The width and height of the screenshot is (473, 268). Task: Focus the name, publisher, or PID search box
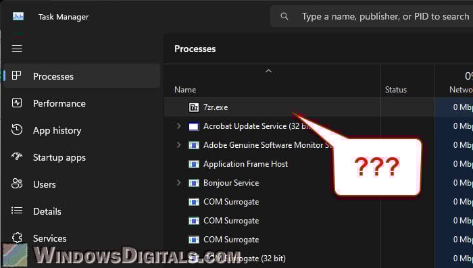tap(372, 16)
